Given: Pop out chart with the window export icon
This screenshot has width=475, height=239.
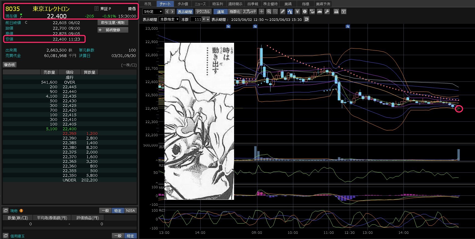Looking at the screenshot, I should (343, 12).
